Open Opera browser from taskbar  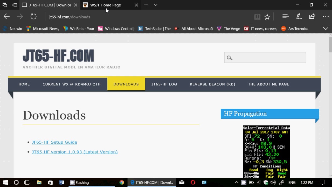[x=193, y=182]
